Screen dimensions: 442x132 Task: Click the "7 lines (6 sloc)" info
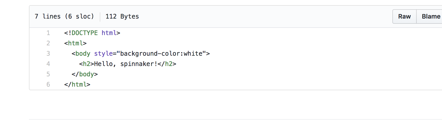click(64, 16)
